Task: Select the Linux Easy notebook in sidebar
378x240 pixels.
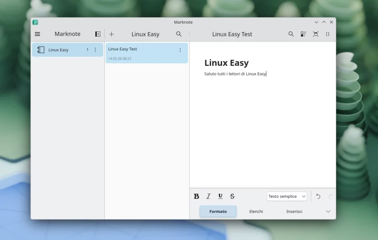Action: click(59, 50)
